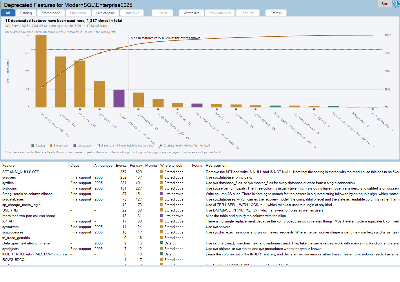Show only Stored code features
The image size is (400, 282).
(x=51, y=13)
